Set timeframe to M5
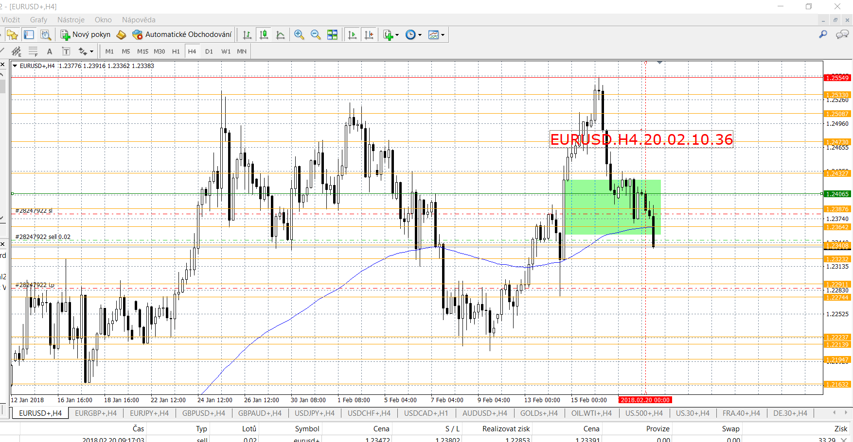Image resolution: width=853 pixels, height=442 pixels. (x=126, y=51)
